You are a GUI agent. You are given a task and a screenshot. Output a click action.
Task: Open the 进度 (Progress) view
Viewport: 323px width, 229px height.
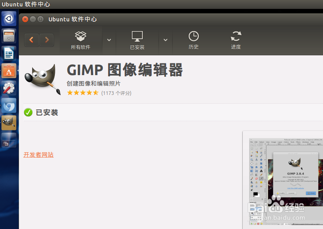[x=236, y=40]
